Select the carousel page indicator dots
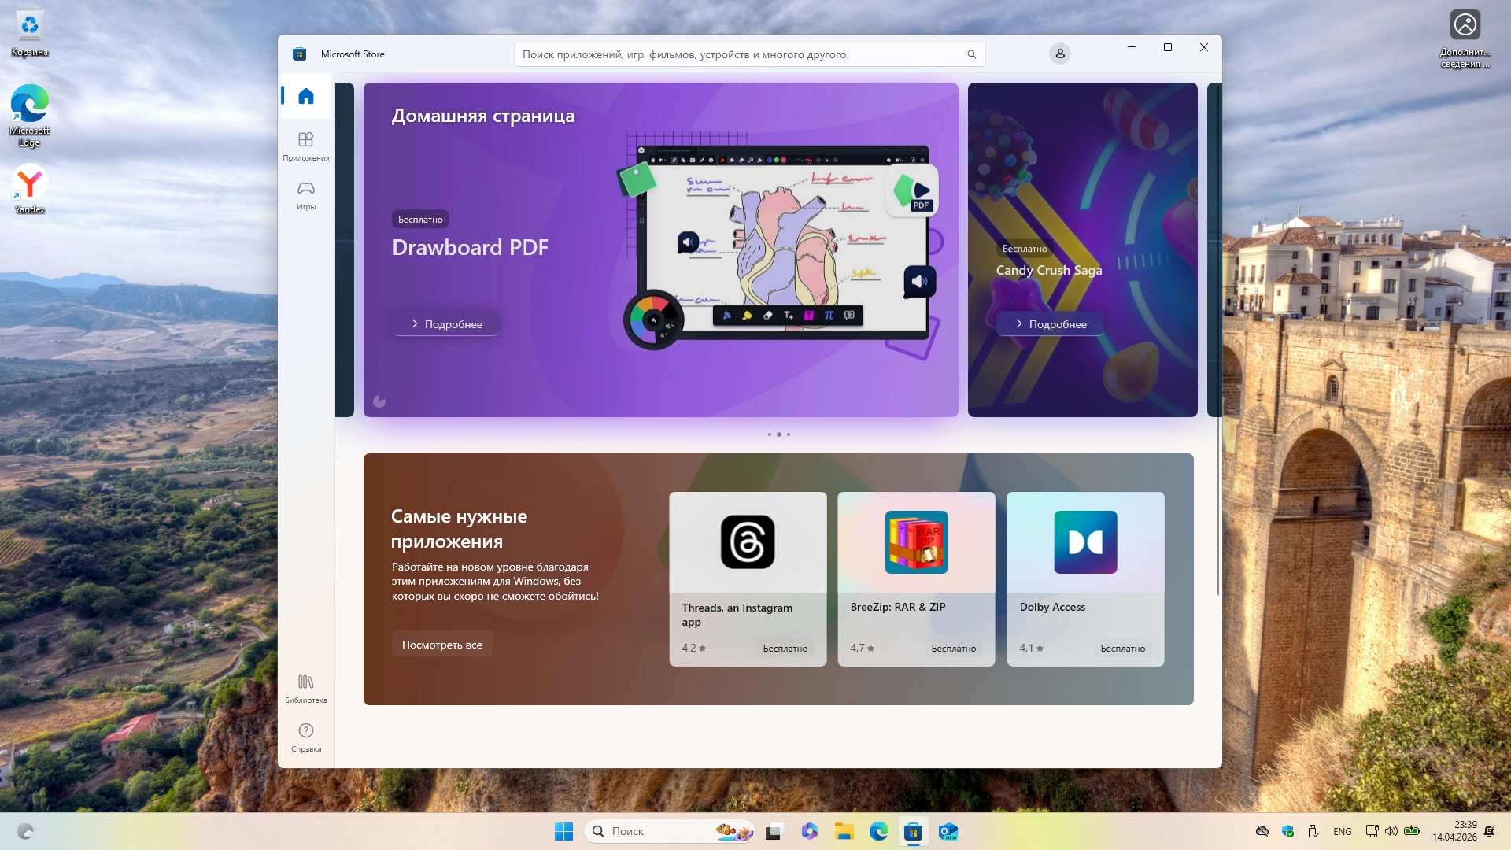This screenshot has height=850, width=1511. coord(779,434)
